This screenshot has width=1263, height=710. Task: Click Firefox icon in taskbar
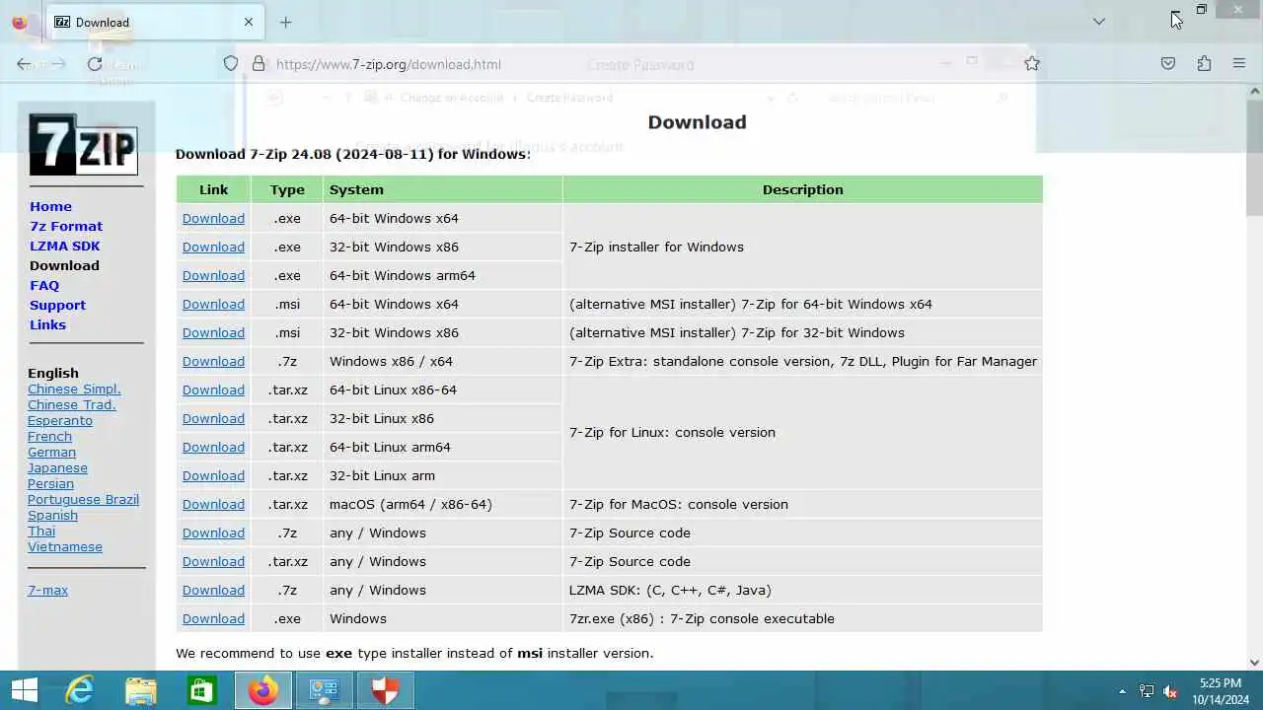[x=262, y=690]
